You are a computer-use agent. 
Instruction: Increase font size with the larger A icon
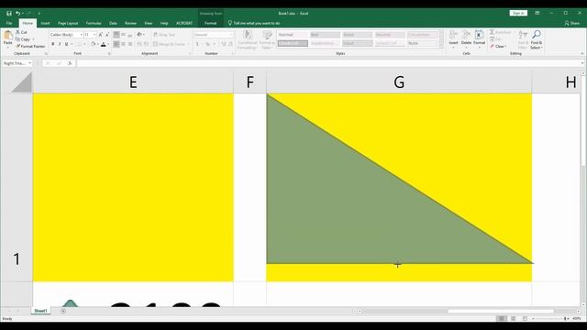pyautogui.click(x=100, y=35)
